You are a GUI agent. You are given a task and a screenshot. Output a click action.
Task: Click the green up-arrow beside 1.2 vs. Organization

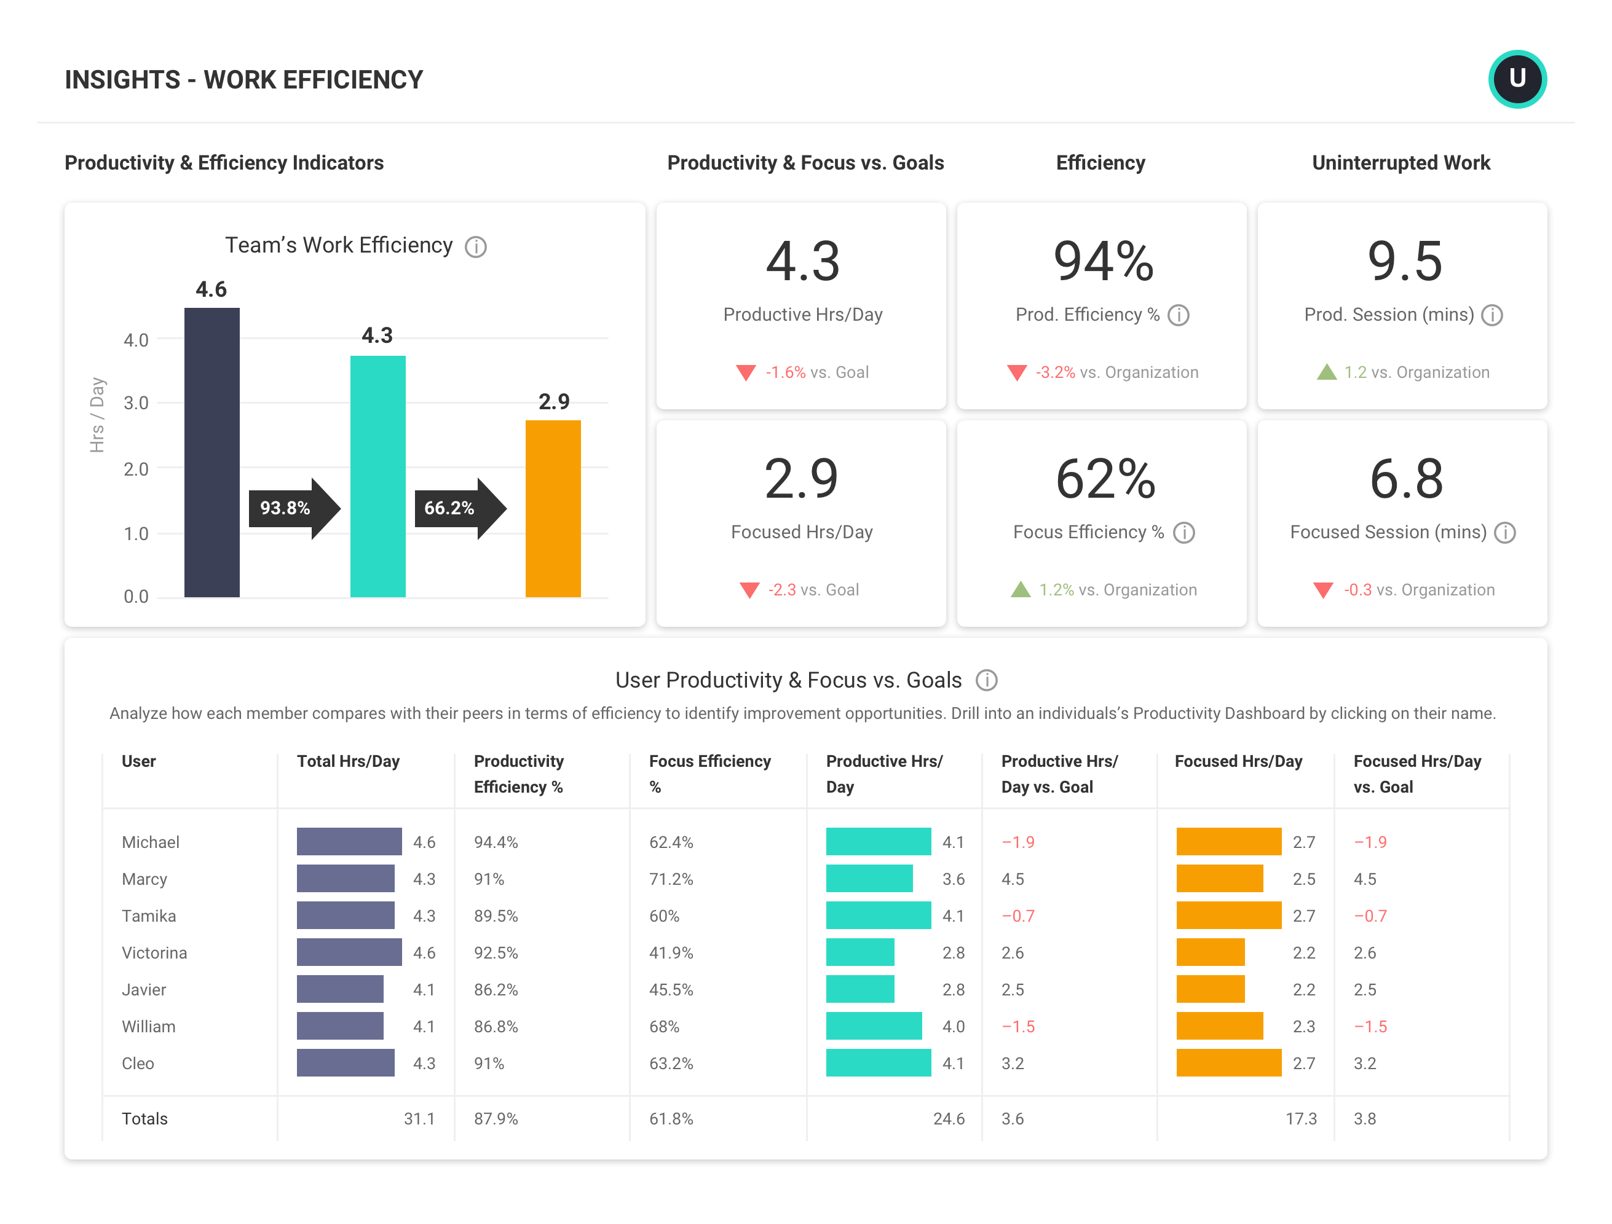1326,372
